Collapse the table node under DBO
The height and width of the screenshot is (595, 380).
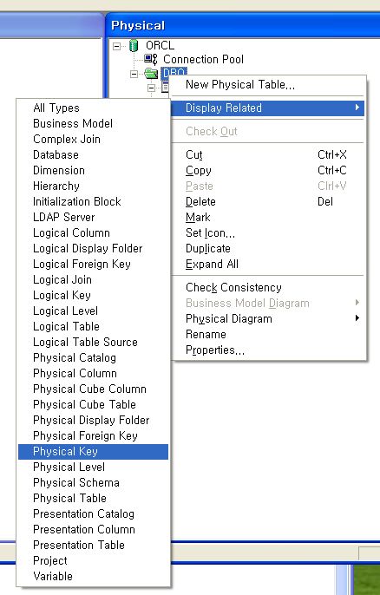152,88
